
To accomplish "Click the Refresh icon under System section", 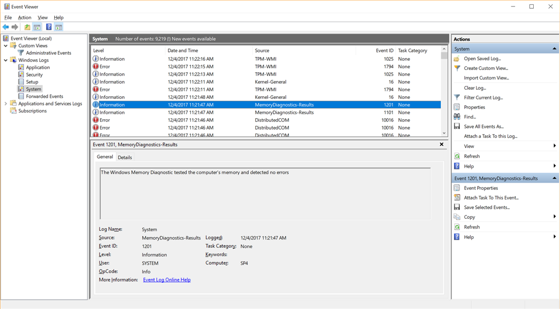I will click(x=457, y=156).
